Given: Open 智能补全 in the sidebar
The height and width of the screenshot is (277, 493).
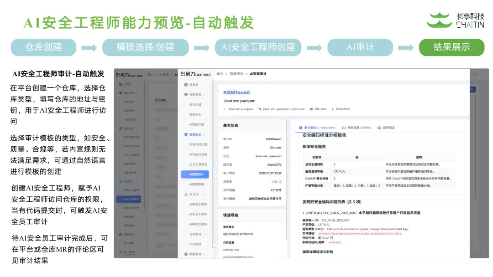Looking at the screenshot, I should point(195,114).
